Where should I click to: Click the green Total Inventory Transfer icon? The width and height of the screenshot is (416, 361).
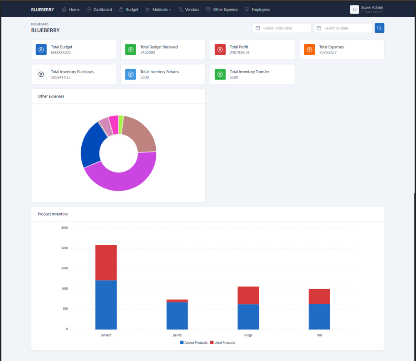[220, 74]
